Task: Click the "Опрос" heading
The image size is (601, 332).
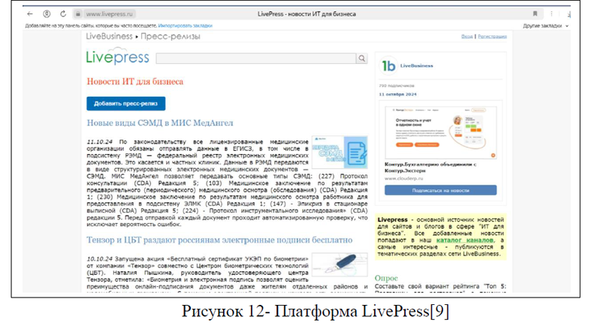Action: tap(386, 278)
